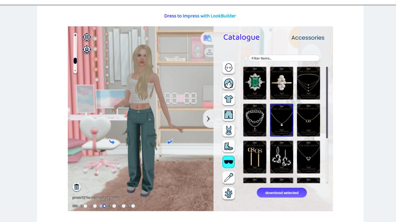Select background option 4
The height and width of the screenshot is (222, 396).
[114, 206]
